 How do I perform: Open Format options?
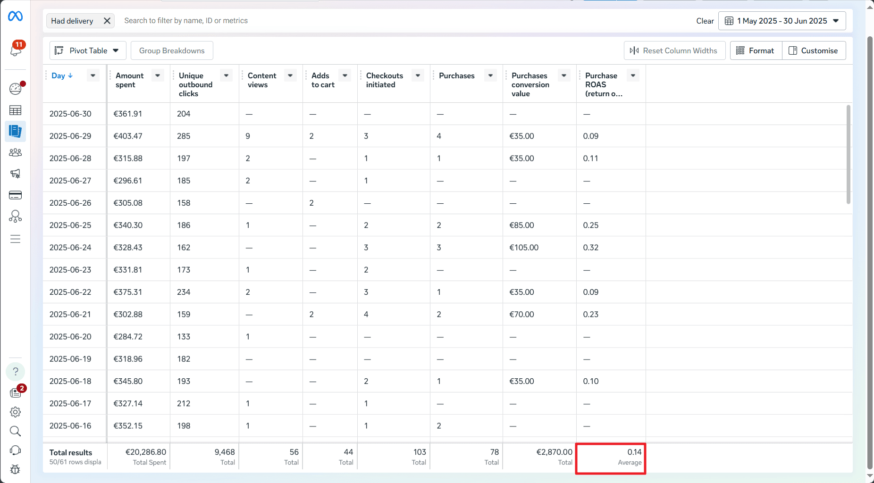pyautogui.click(x=756, y=50)
